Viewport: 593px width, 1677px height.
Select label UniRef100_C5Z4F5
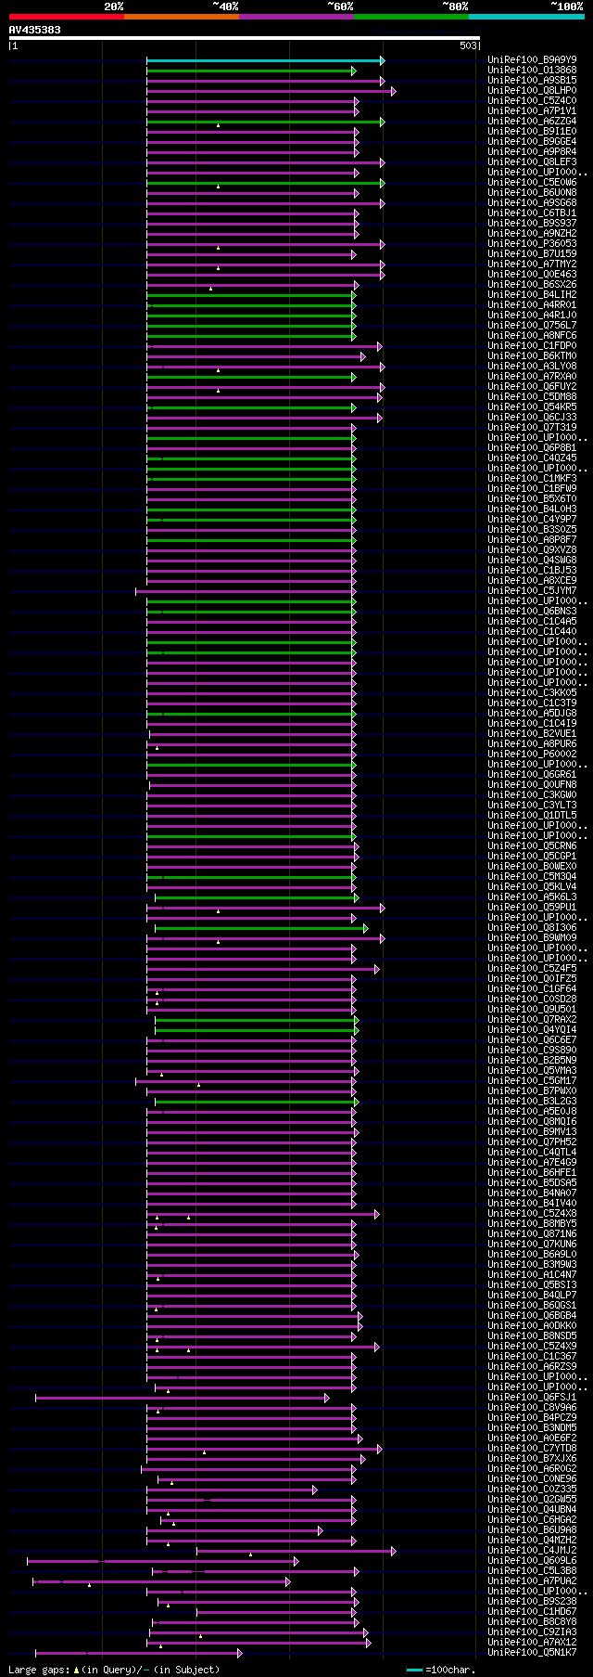click(x=532, y=969)
